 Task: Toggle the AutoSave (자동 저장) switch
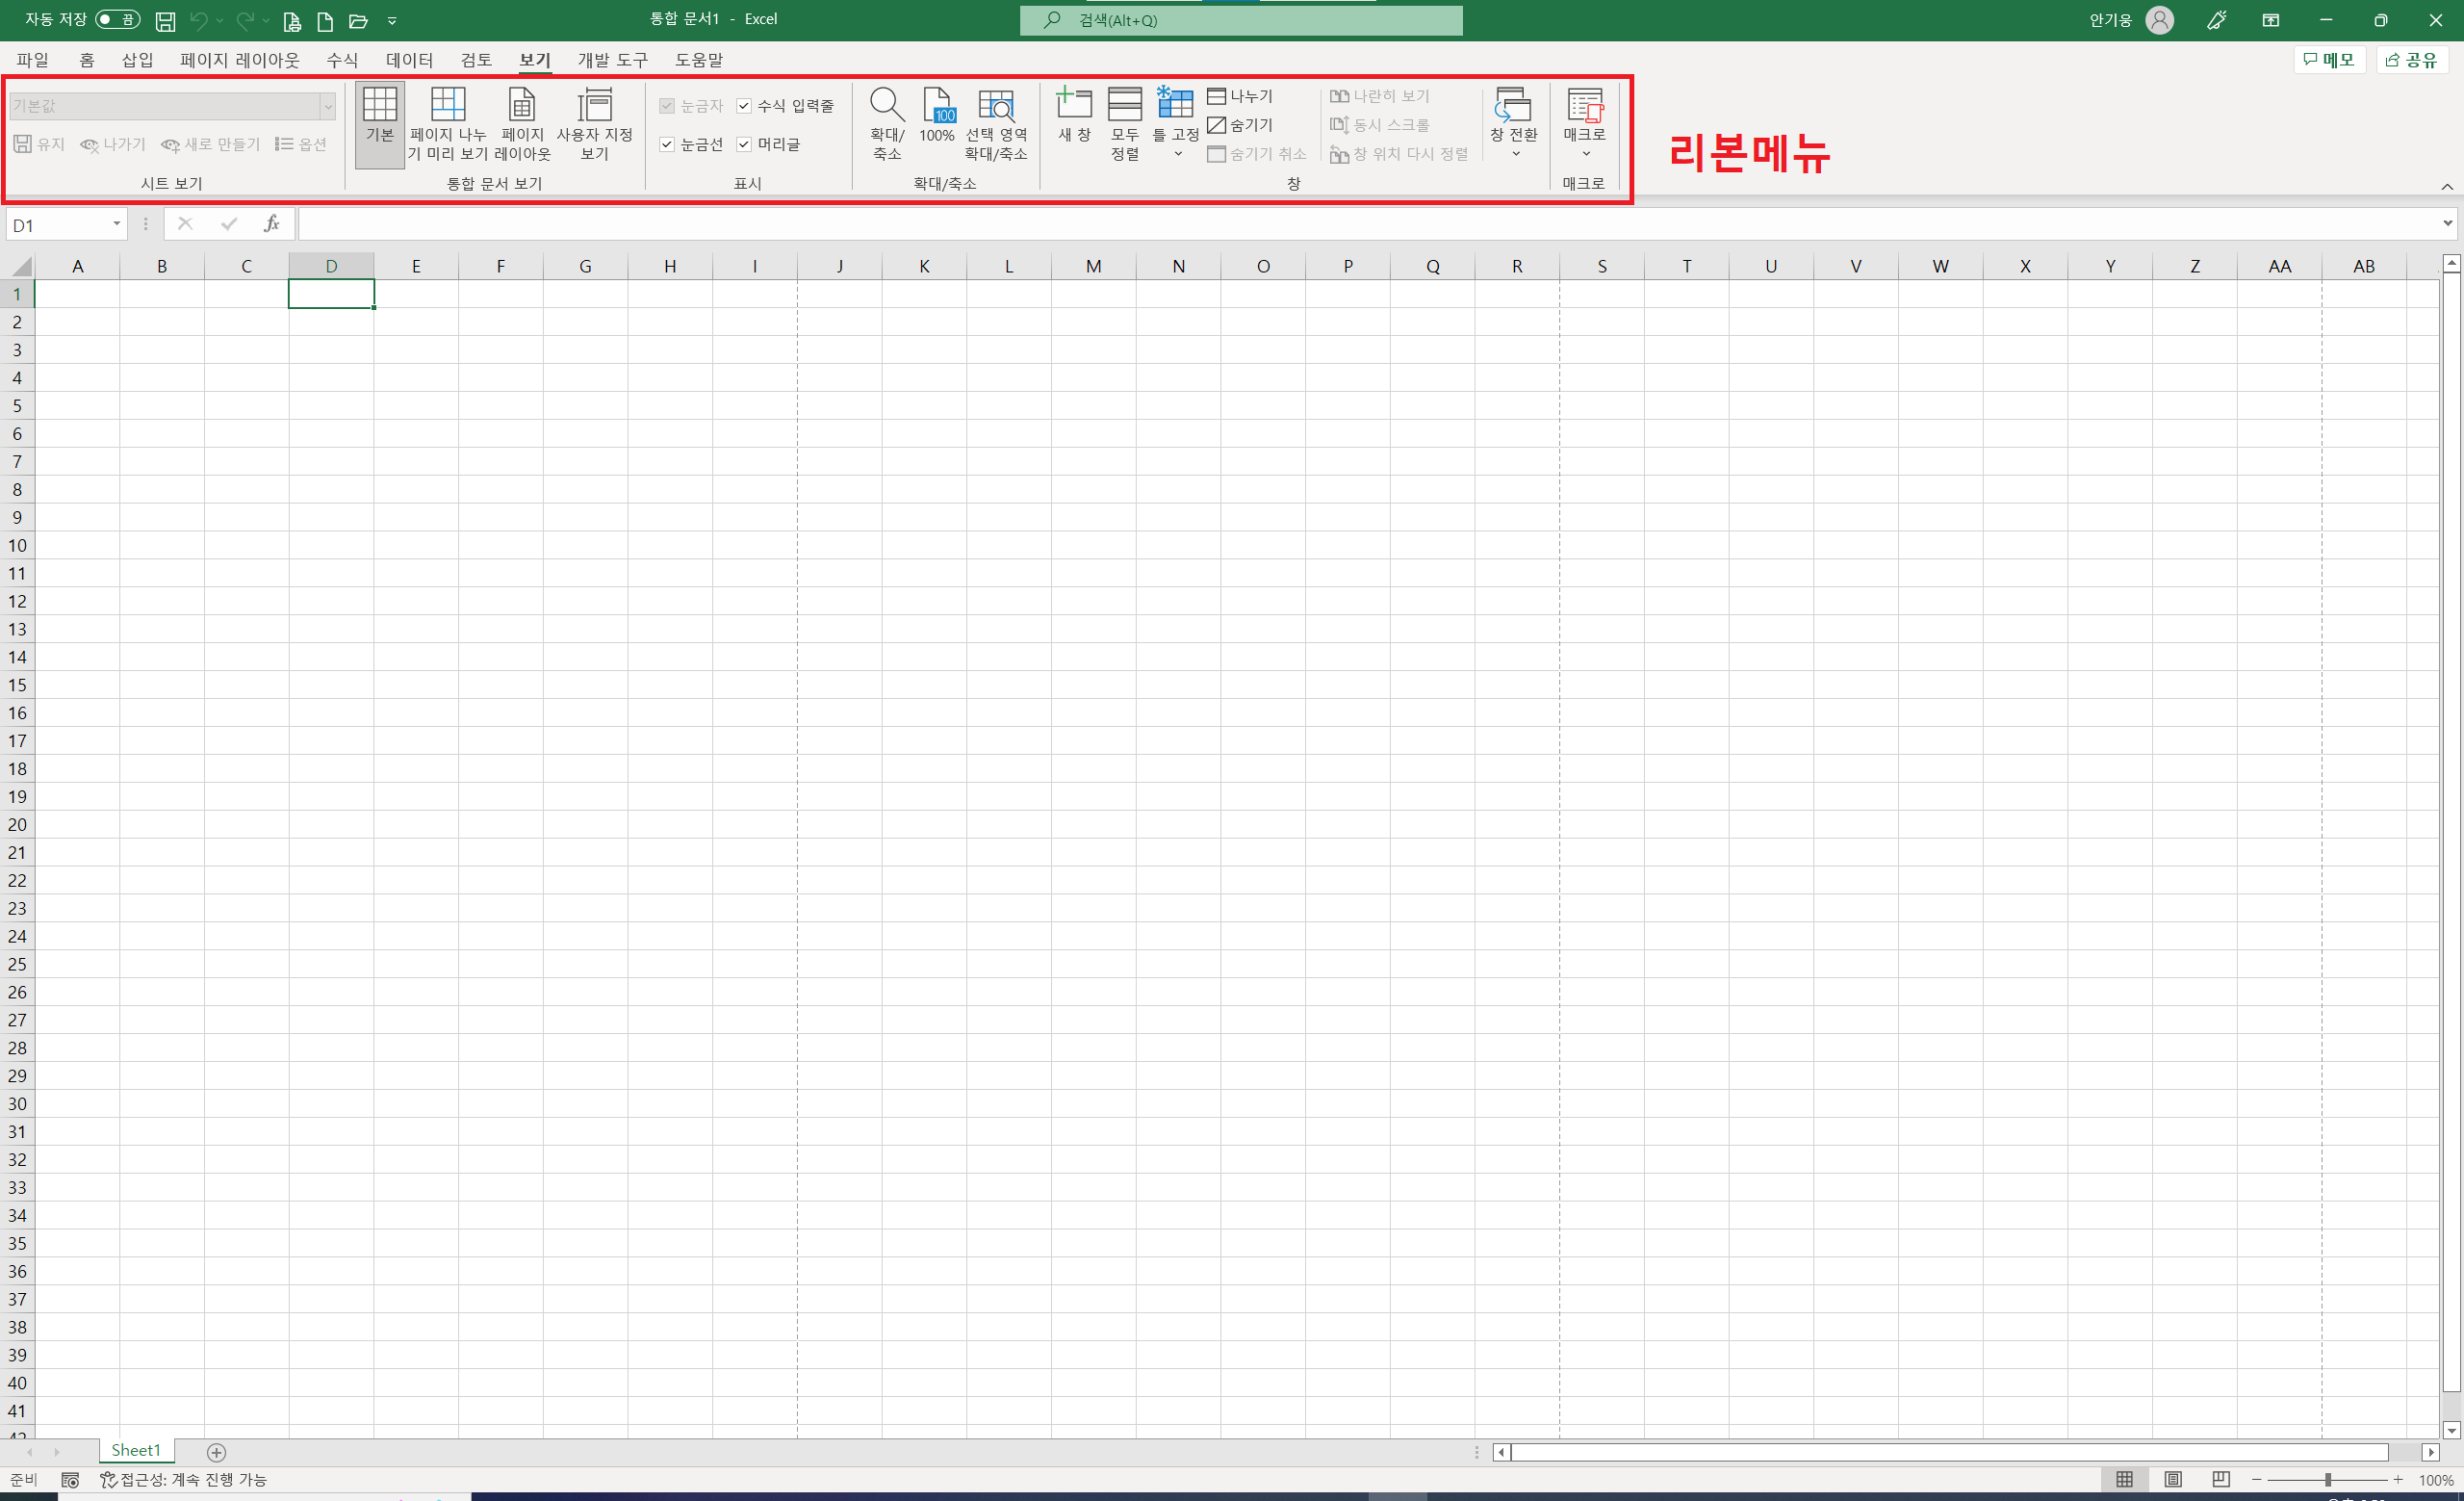(118, 19)
